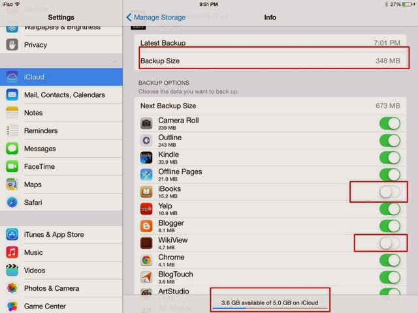Enable WikiView backup switch
Viewport: 418px width, 313px height.
click(390, 243)
